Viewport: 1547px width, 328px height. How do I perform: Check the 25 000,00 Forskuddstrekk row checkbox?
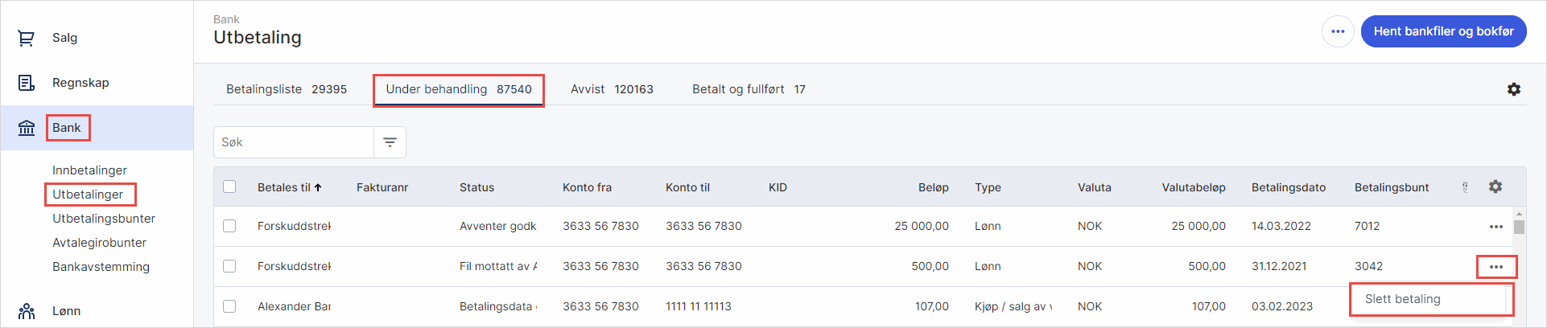[x=229, y=226]
